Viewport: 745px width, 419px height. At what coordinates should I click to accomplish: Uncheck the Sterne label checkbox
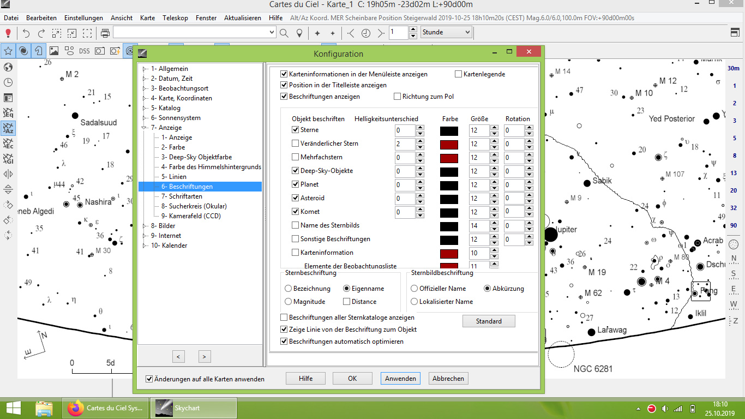[x=295, y=130]
